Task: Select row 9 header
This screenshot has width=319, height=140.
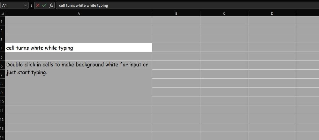Action: click(2, 93)
